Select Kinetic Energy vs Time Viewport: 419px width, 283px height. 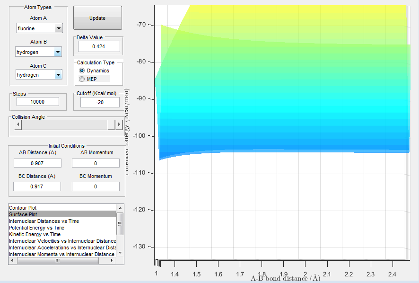[62, 234]
